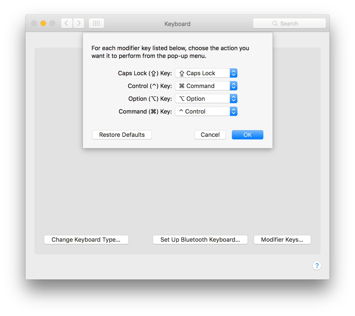Open Change Keyboard Type dialog

pyautogui.click(x=86, y=240)
